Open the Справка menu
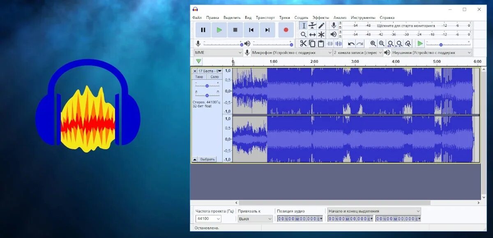The width and height of the screenshot is (493, 238). (x=387, y=18)
